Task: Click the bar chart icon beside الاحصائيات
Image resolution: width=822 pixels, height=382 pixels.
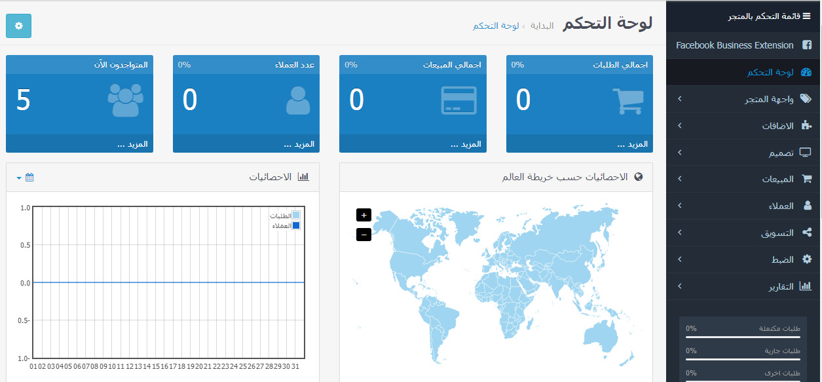Action: 303,177
